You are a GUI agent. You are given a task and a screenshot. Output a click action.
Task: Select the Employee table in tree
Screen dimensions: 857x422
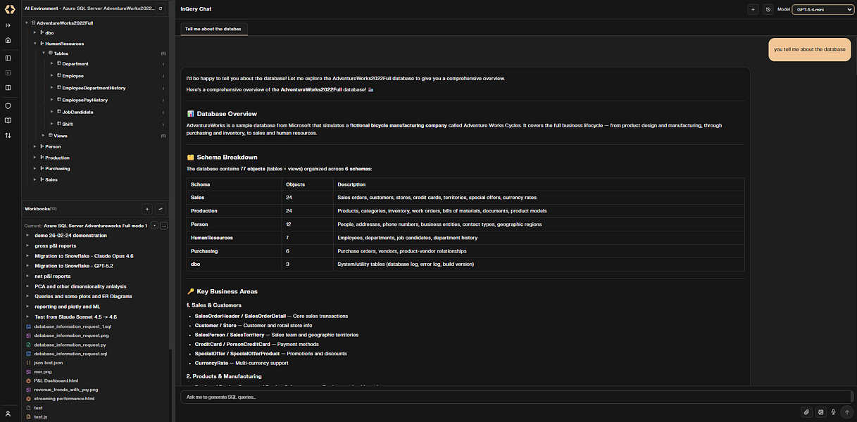click(73, 76)
